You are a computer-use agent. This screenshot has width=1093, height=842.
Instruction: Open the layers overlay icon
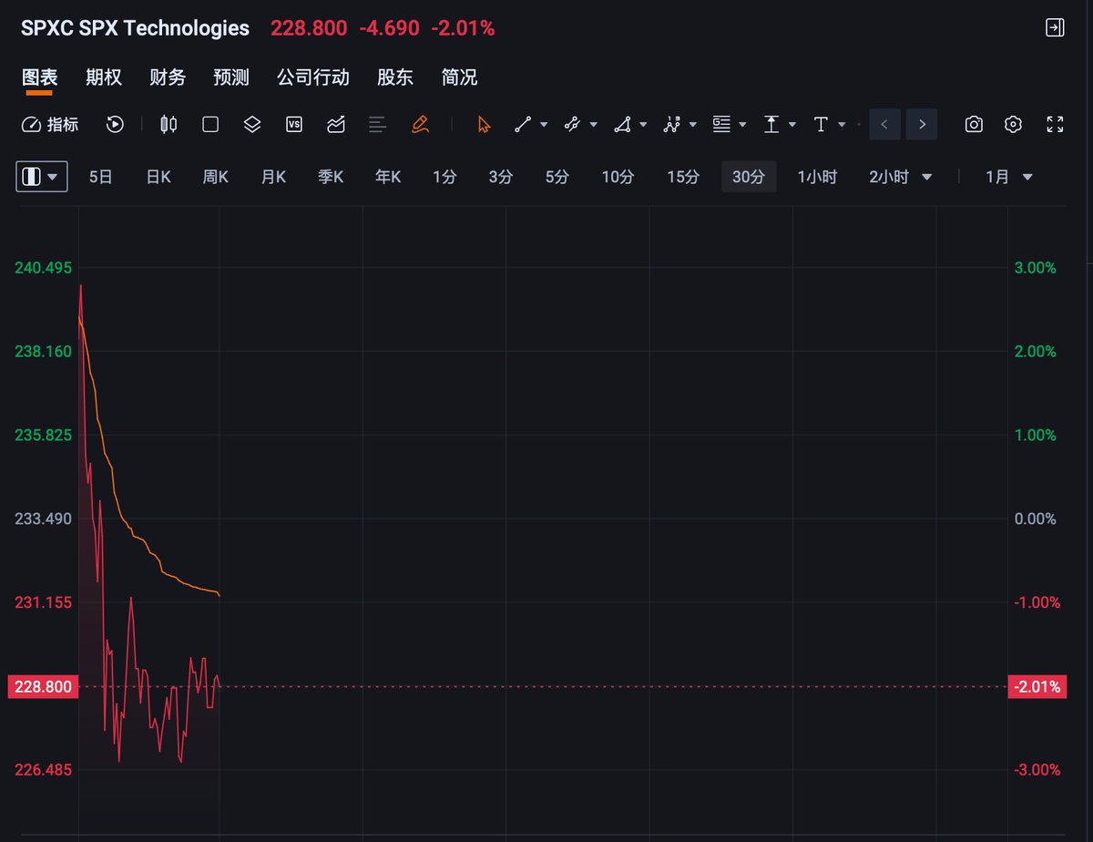(252, 125)
